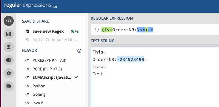Image resolution: width=219 pixels, height=107 pixels.
Task: Open delimiter options dots before the slash
Action: (x=95, y=30)
